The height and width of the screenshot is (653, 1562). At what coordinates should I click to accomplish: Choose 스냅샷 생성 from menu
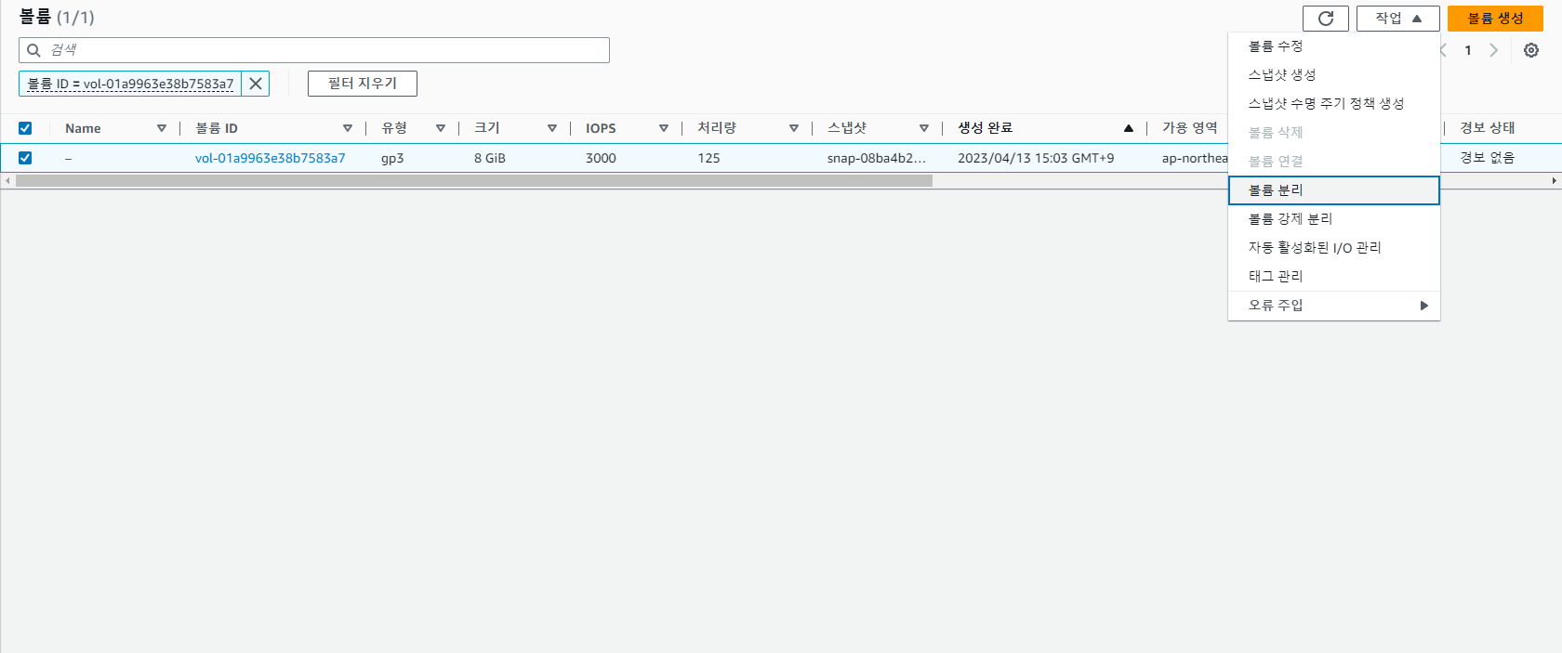[1334, 75]
